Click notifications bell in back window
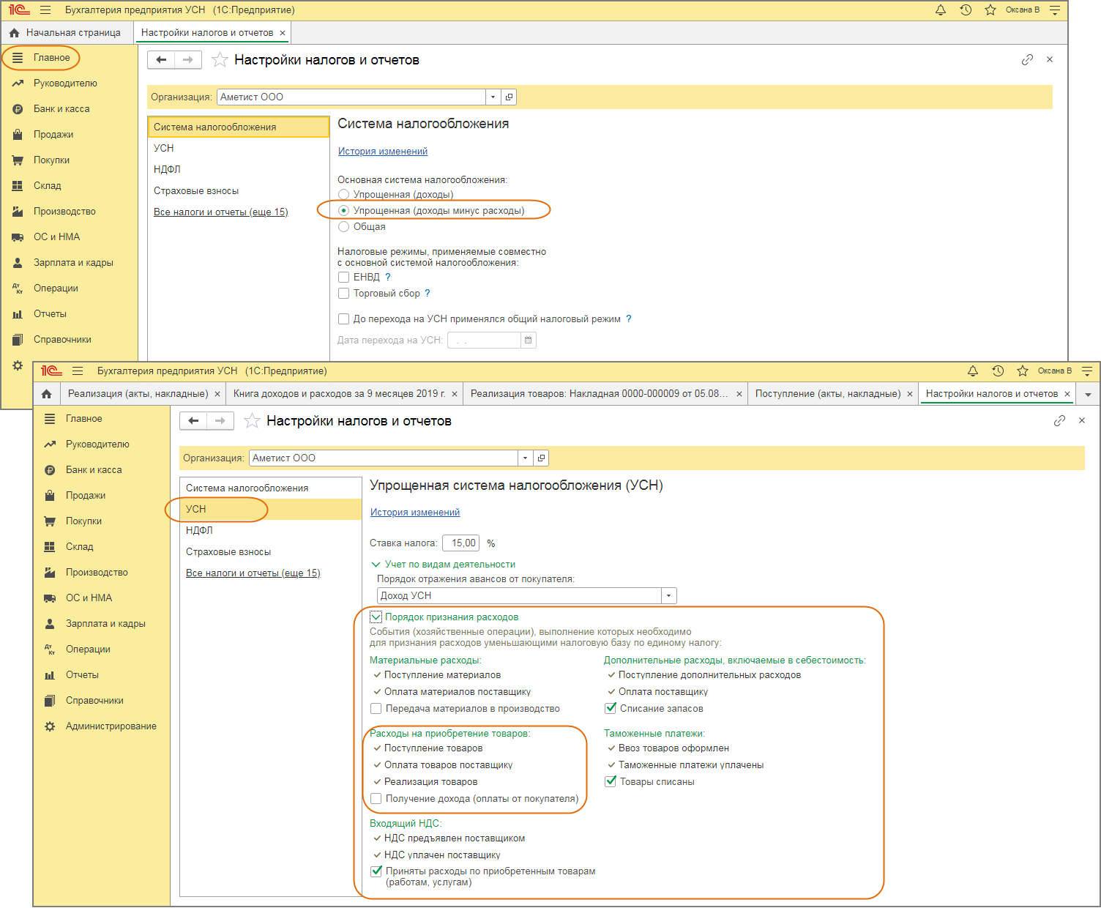Image resolution: width=1101 pixels, height=908 pixels. pos(941,10)
